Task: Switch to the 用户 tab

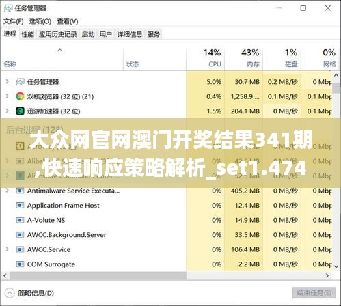Action: coord(105,34)
